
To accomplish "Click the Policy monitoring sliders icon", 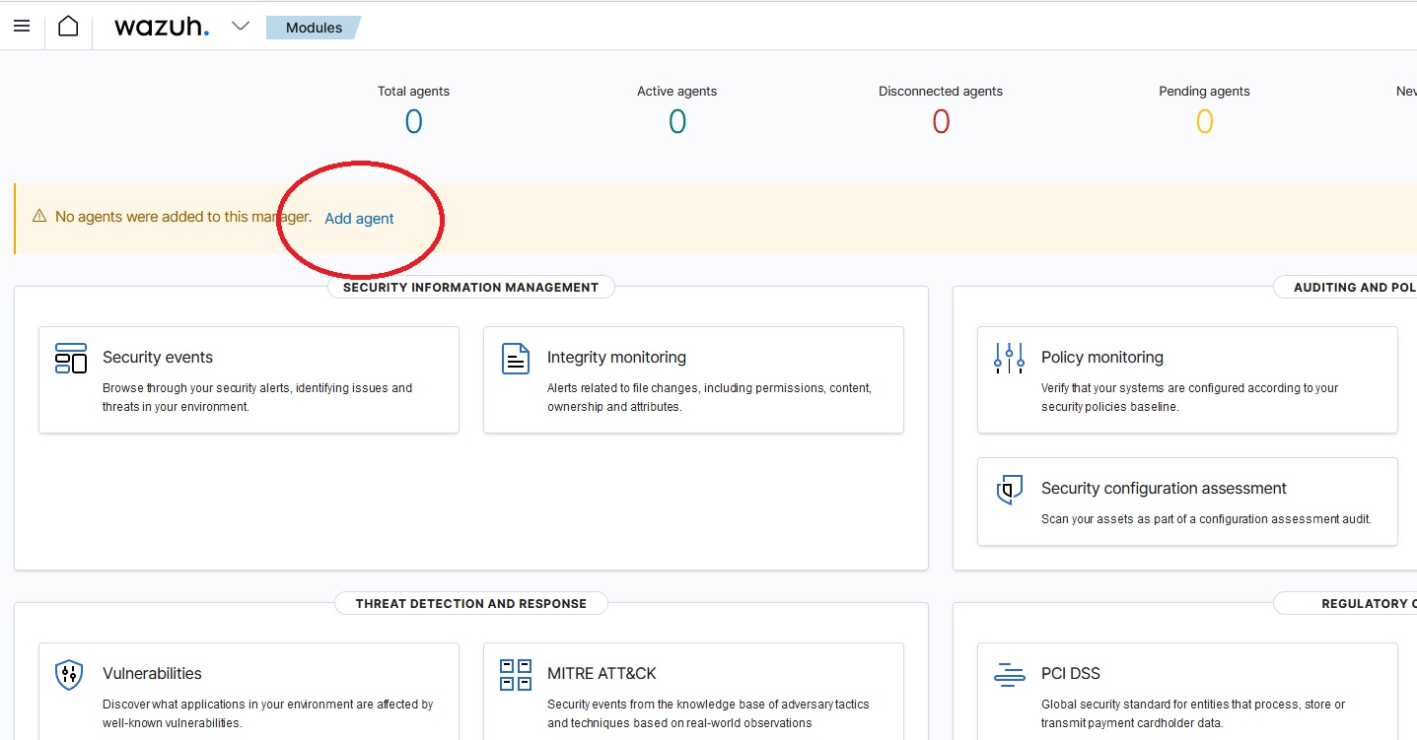I will point(1010,359).
